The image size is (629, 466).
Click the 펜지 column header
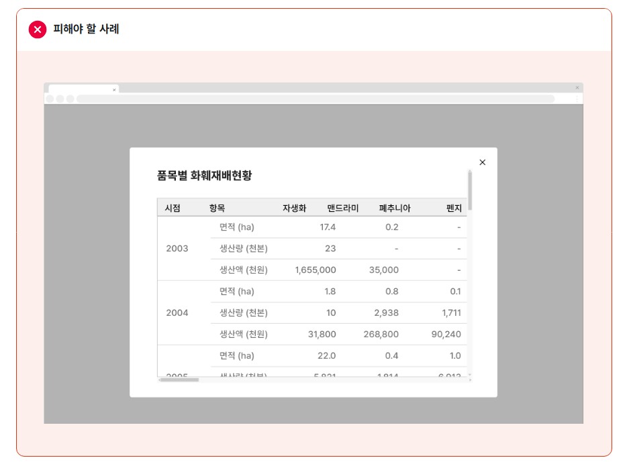[454, 208]
